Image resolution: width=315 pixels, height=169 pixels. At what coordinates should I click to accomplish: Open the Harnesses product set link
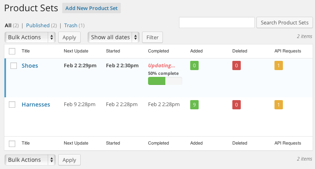point(36,105)
